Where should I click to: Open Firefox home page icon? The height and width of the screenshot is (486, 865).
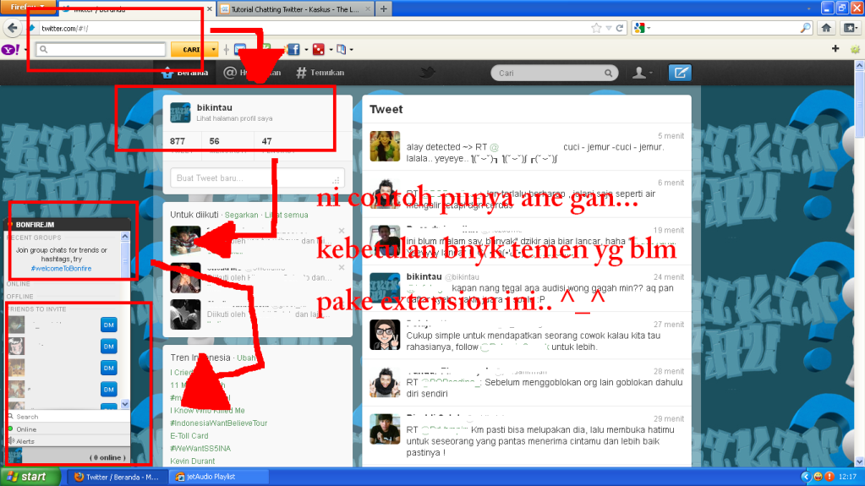point(826,28)
